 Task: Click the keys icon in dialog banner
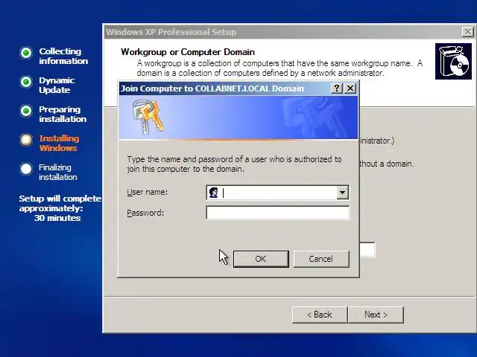(148, 117)
